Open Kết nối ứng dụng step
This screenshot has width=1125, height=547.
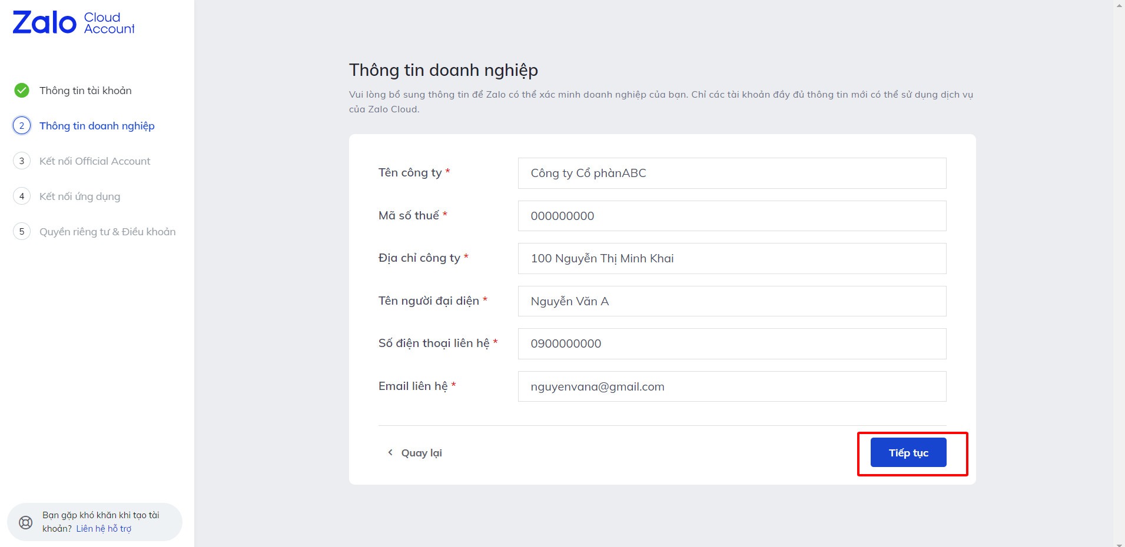79,196
